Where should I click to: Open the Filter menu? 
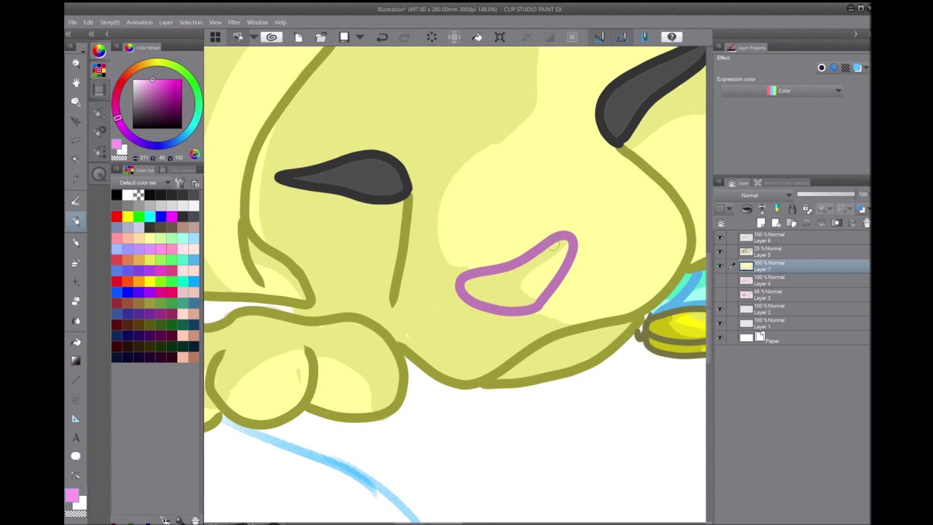pos(234,22)
